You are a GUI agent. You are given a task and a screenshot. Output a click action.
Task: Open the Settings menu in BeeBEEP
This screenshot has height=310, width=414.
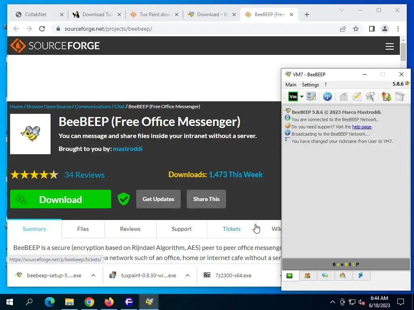310,85
